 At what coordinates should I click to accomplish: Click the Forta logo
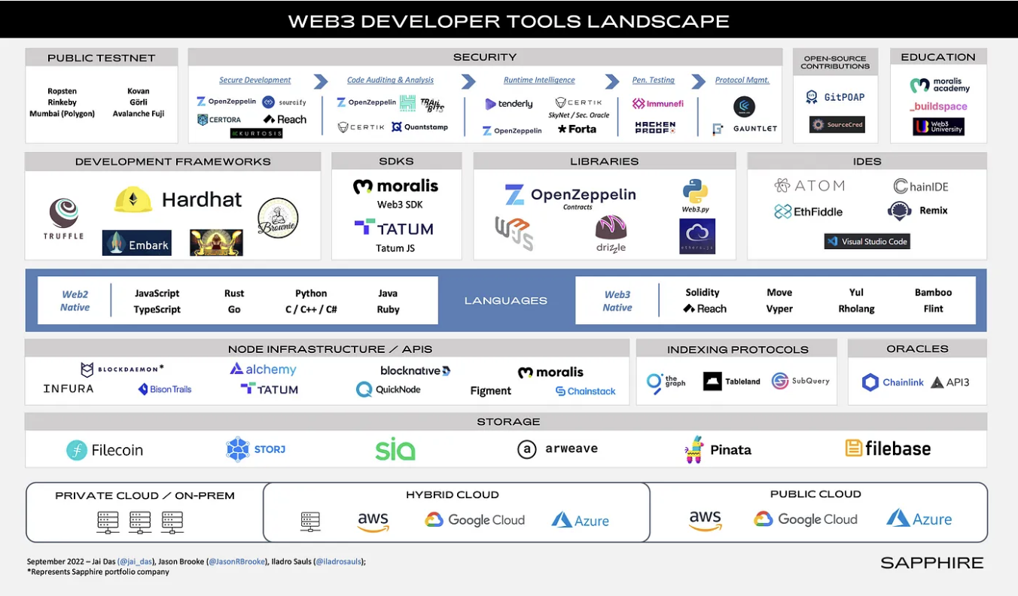(x=577, y=129)
